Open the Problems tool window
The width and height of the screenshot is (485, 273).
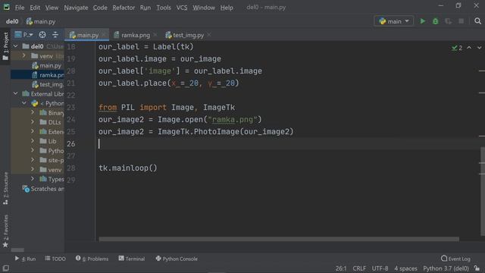[x=92, y=259]
